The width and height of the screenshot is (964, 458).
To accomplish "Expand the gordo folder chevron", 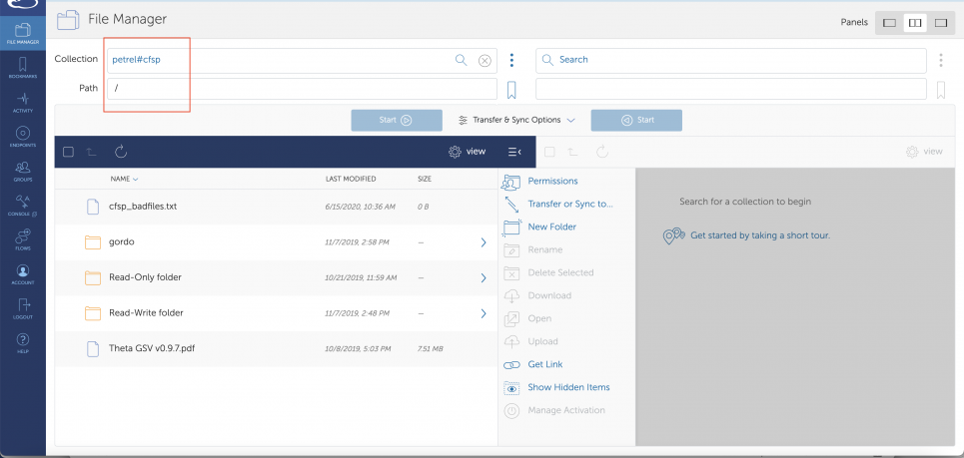I will (x=483, y=242).
